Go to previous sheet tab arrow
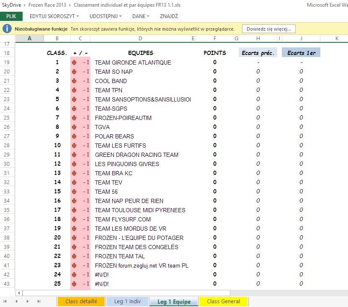The width and height of the screenshot is (348, 307). click(x=16, y=302)
